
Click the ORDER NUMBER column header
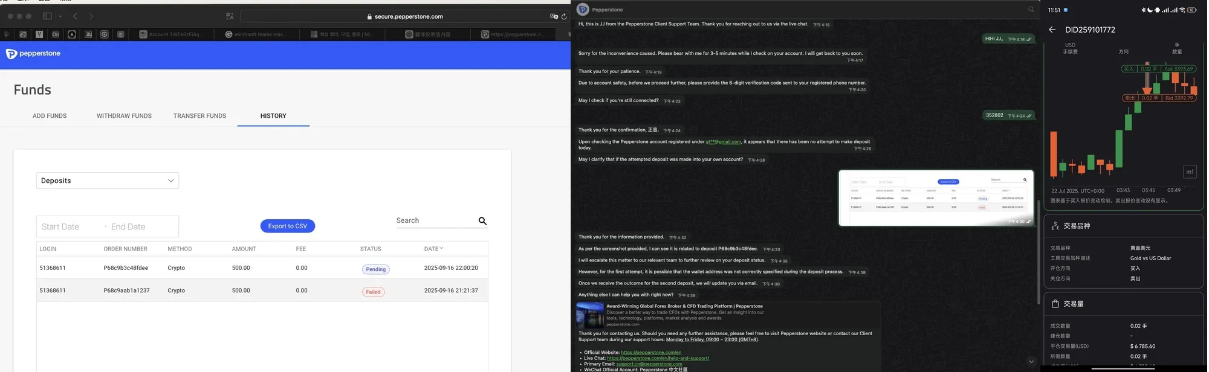click(125, 249)
